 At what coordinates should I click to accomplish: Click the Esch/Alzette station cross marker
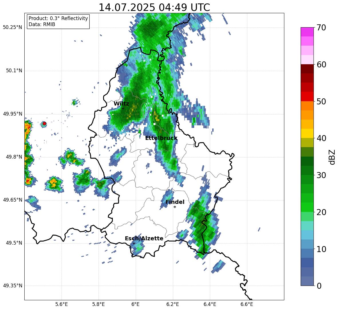(x=134, y=243)
